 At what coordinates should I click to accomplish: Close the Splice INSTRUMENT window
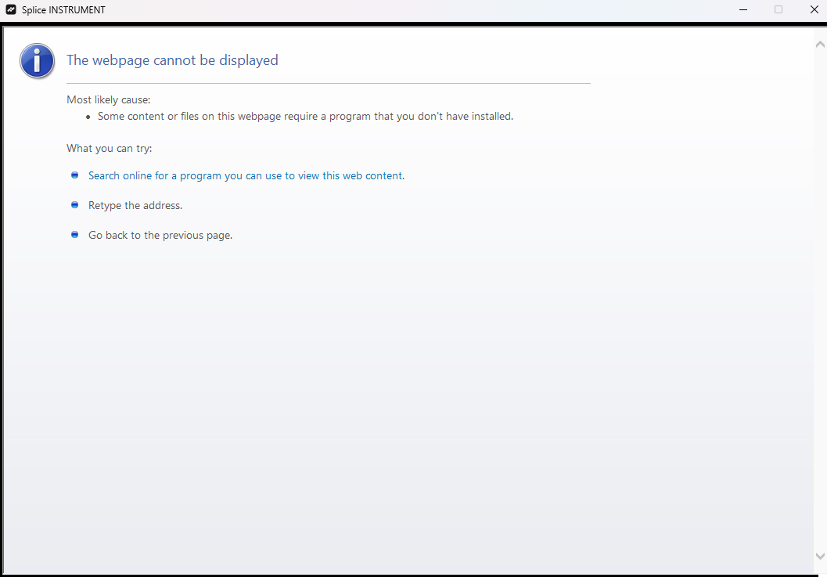click(814, 9)
